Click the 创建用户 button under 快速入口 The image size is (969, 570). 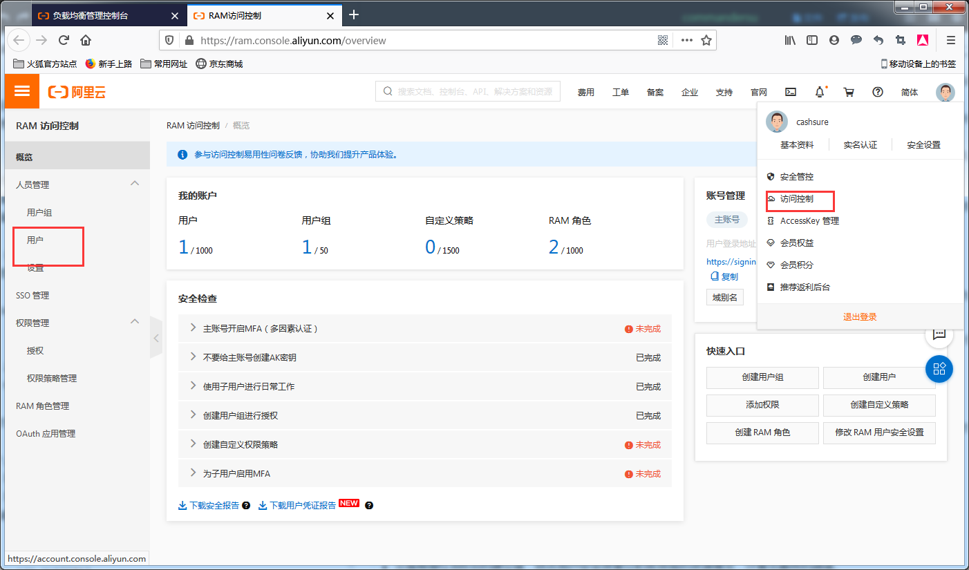879,378
